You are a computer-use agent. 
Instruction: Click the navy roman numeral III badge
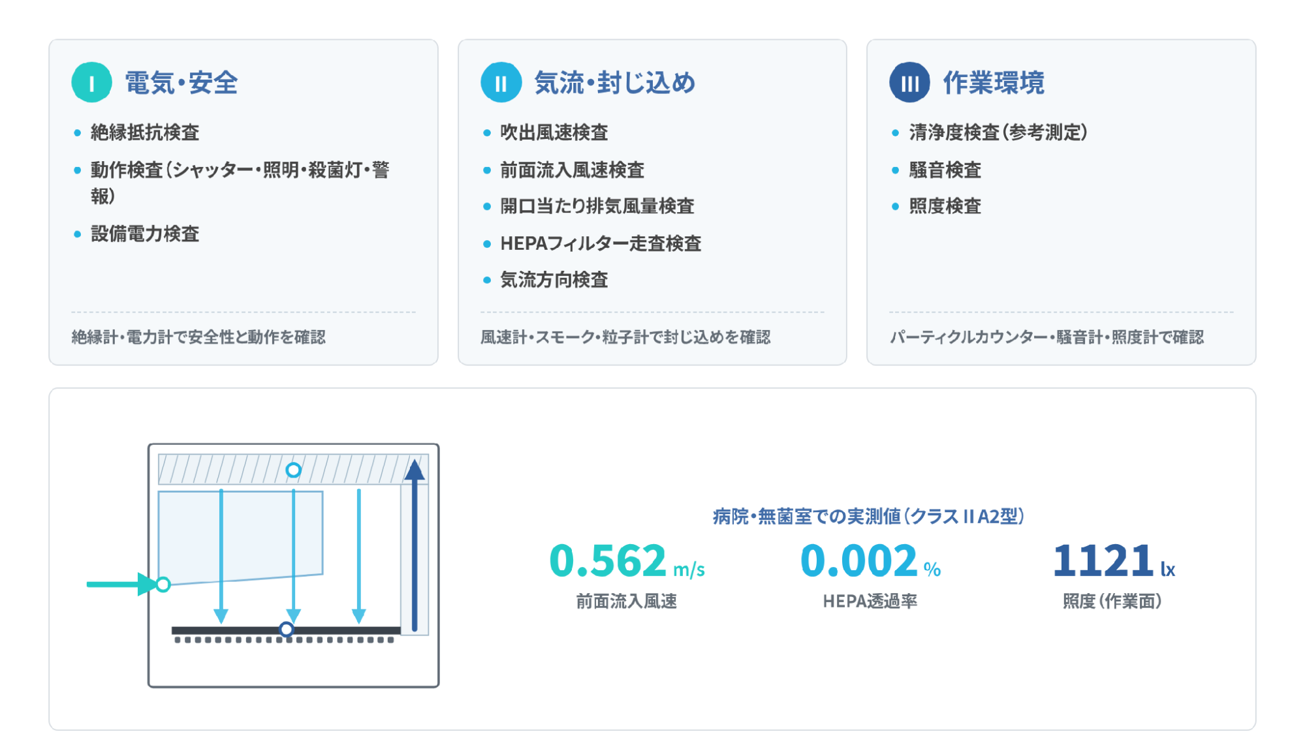coord(909,83)
